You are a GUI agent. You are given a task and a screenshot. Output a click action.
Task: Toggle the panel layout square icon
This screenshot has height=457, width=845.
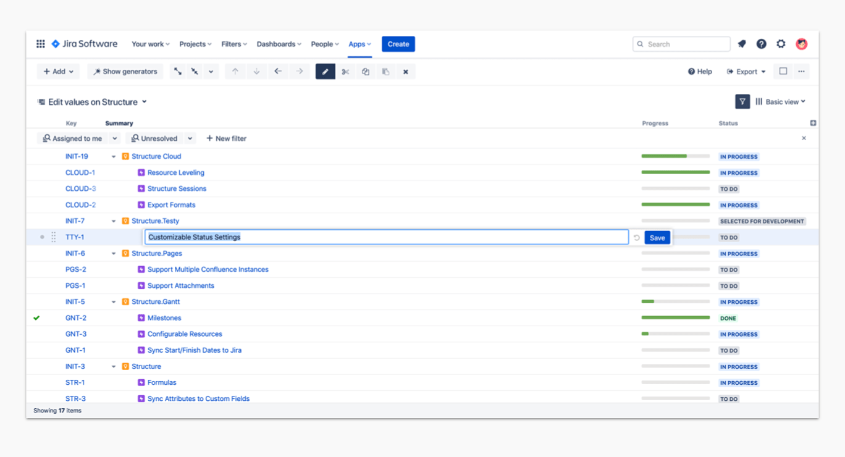click(783, 72)
